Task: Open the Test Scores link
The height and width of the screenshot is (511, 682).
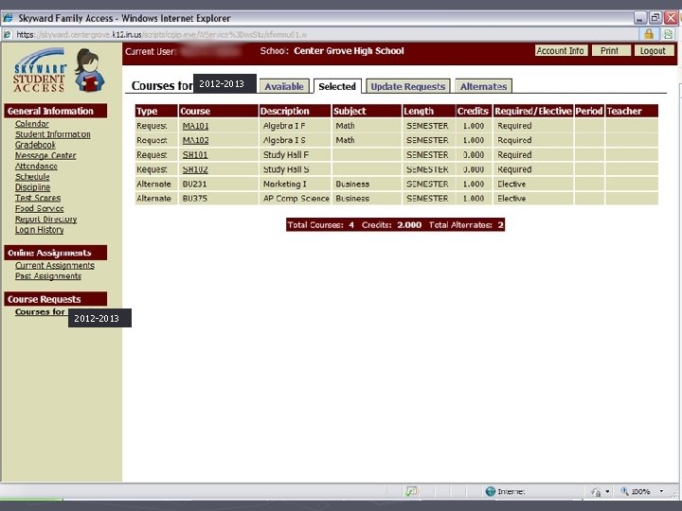Action: tap(38, 198)
